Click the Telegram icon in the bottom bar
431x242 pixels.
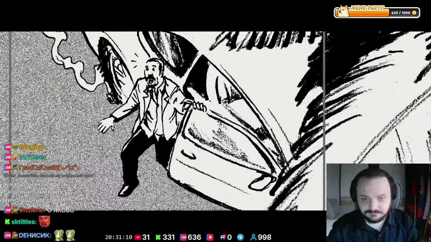pyautogui.click(x=240, y=237)
